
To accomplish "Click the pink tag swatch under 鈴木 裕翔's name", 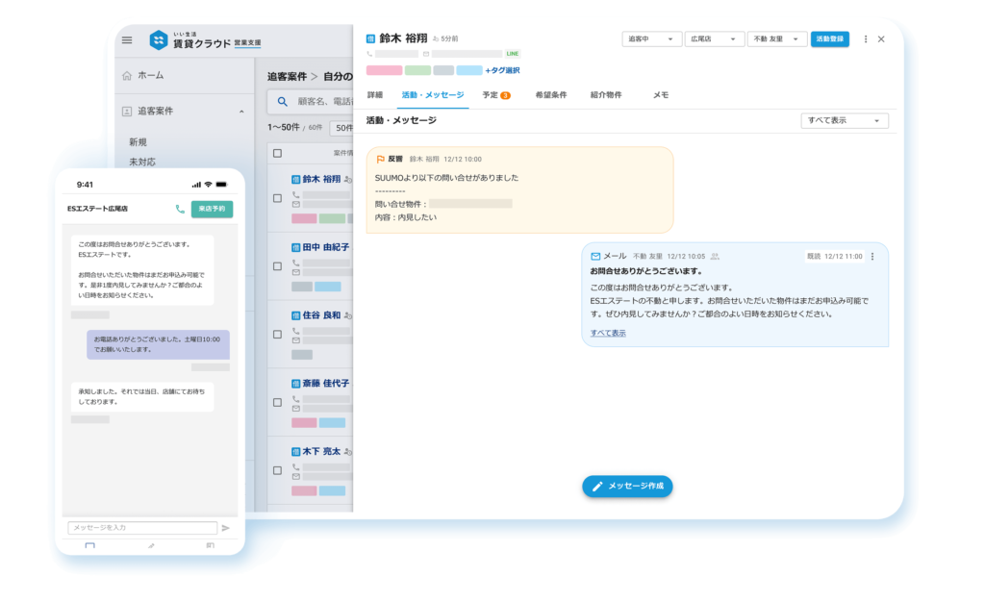I will point(384,70).
